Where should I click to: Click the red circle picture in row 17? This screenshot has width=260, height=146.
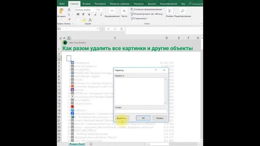(72, 107)
